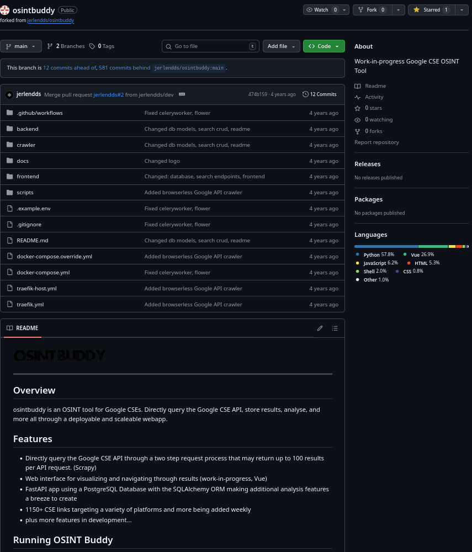Expand the Add file dropdown

click(281, 46)
